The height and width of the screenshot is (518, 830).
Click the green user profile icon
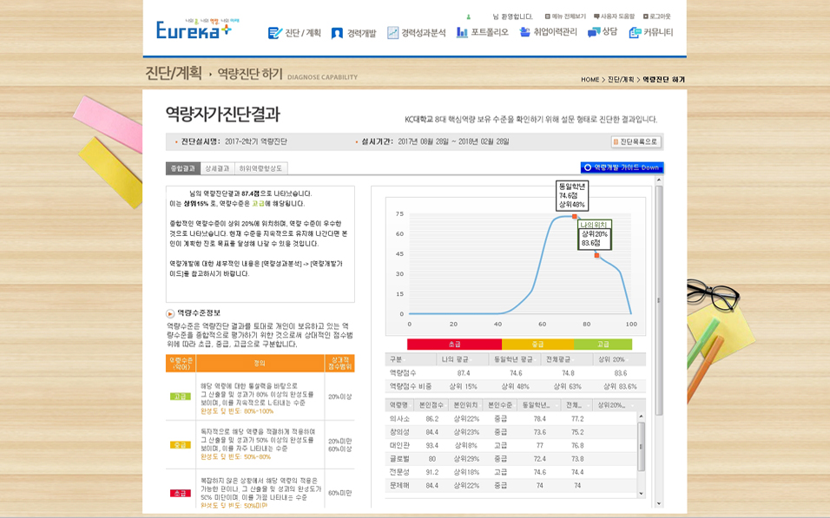(x=469, y=17)
